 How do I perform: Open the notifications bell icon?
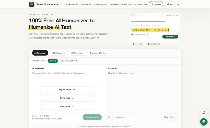[204, 113]
